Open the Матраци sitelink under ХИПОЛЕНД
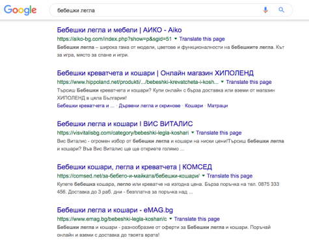Screen dimensions: 309x247 (217, 106)
